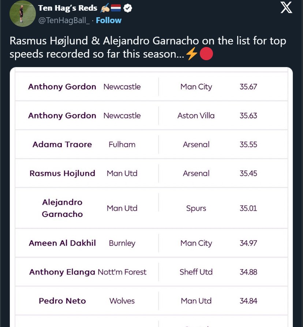Follow the @TenHagBall_ account
303x327 pixels.
coord(109,21)
